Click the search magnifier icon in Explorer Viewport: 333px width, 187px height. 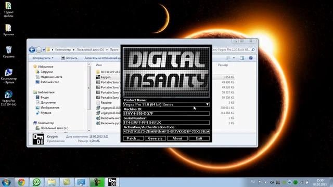[x=253, y=50]
